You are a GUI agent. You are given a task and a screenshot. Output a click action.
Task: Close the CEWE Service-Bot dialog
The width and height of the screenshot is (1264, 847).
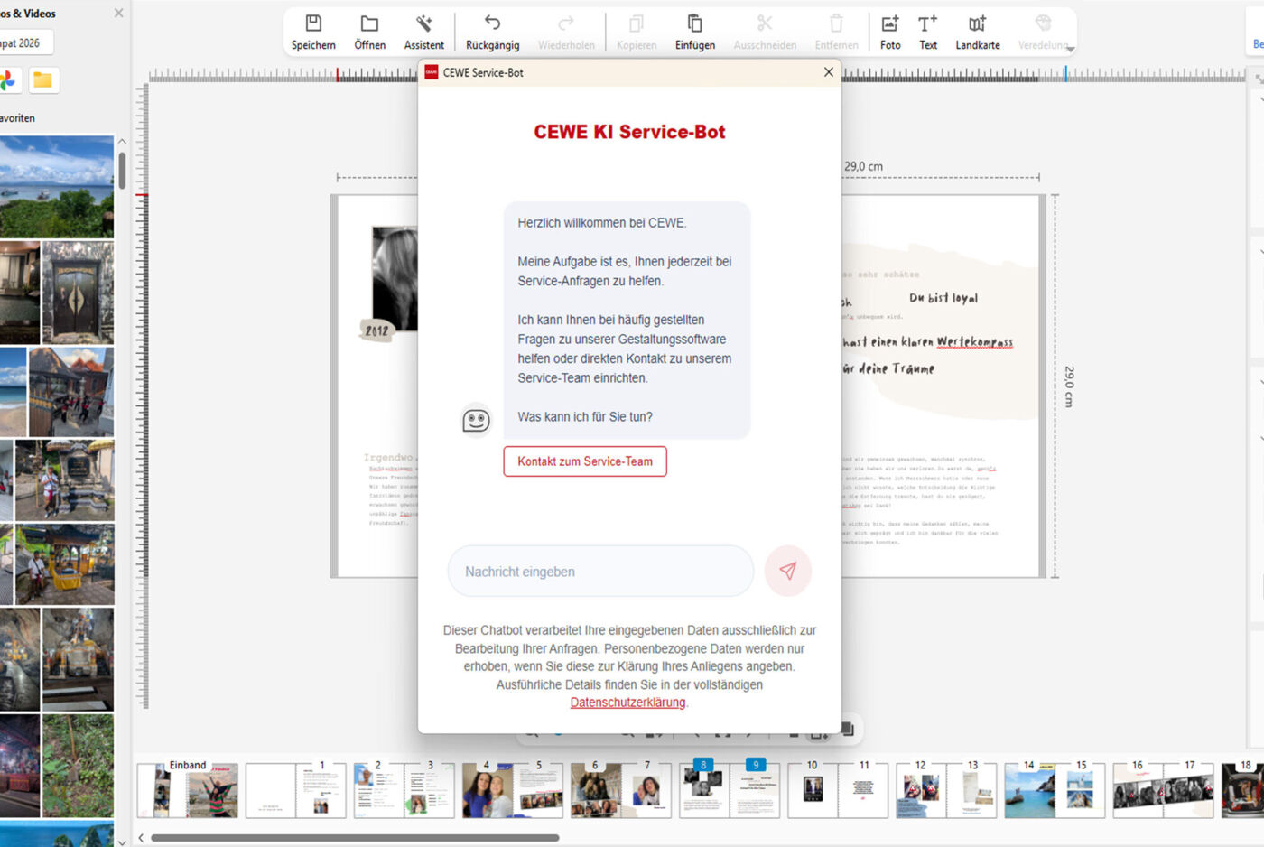click(x=829, y=72)
